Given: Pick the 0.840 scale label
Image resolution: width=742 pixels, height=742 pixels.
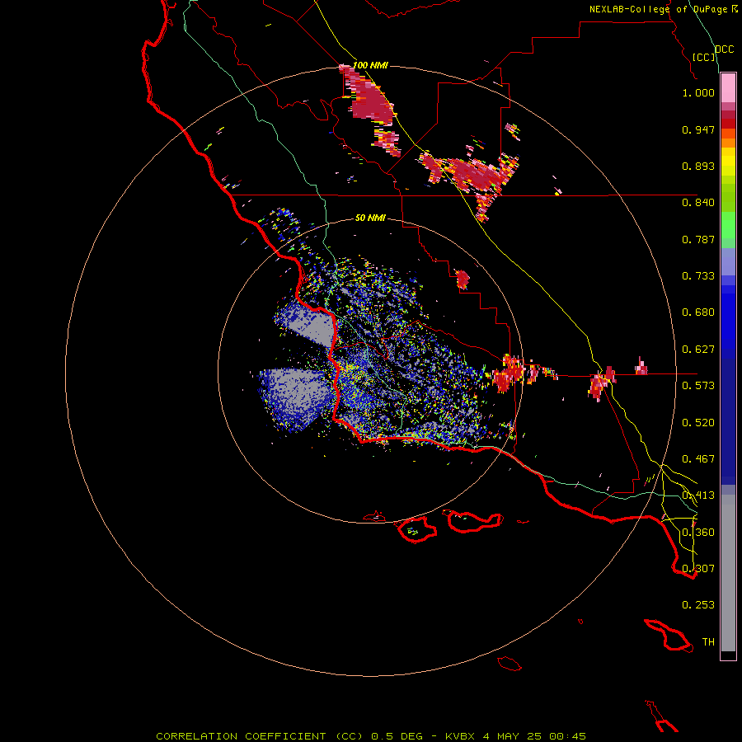Looking at the screenshot, I should [x=698, y=203].
